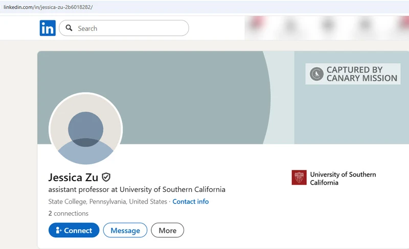Open University of Southern California text link

click(x=343, y=178)
